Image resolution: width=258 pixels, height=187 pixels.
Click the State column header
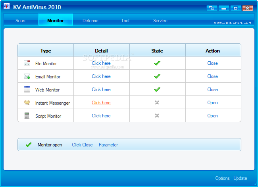pyautogui.click(x=158, y=50)
